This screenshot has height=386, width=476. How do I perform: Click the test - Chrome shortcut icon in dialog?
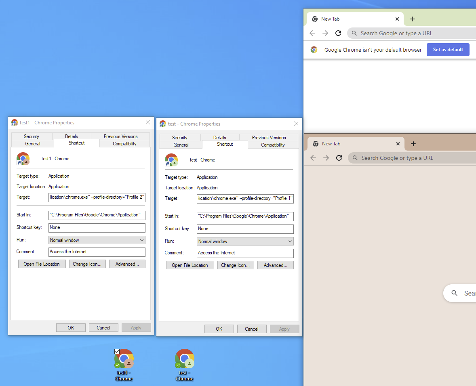(x=171, y=160)
